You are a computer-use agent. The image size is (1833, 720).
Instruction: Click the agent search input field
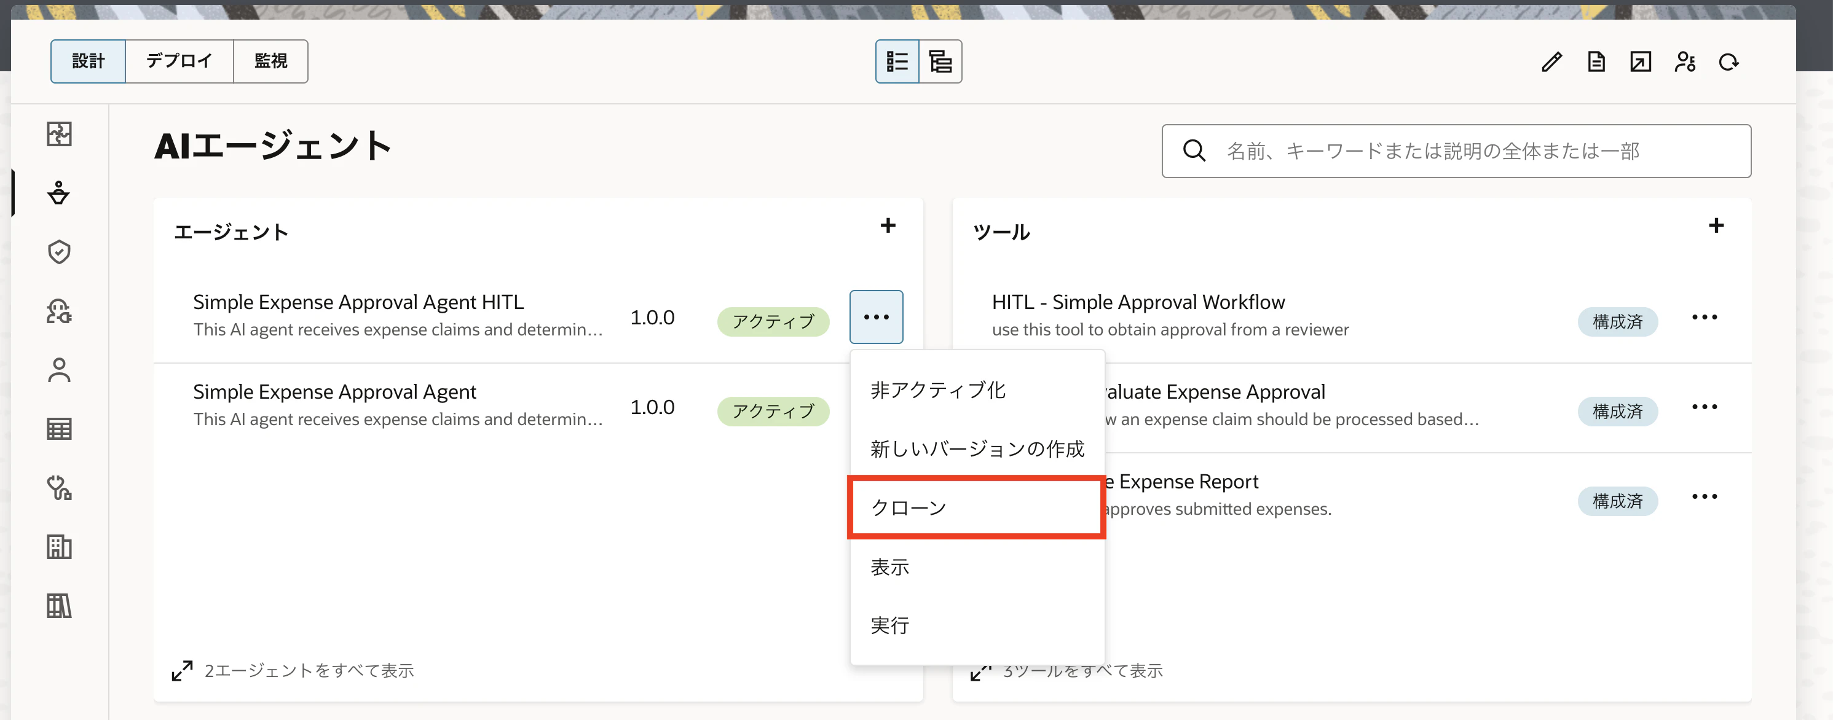coord(1456,151)
